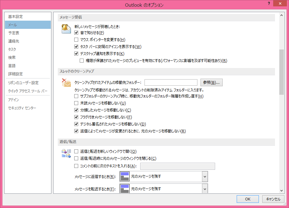Open メッセージに返信するとき dropdown arrow
The height and width of the screenshot is (208, 289).
205,176
